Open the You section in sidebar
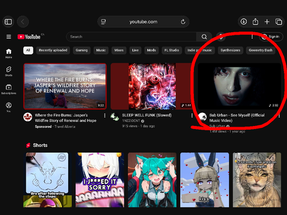The width and height of the screenshot is (287, 215). [x=8, y=107]
